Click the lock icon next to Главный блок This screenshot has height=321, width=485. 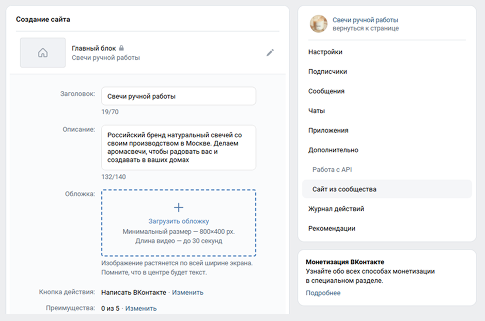[121, 48]
